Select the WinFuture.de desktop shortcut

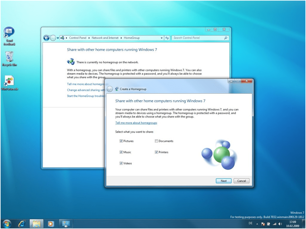(x=9, y=83)
